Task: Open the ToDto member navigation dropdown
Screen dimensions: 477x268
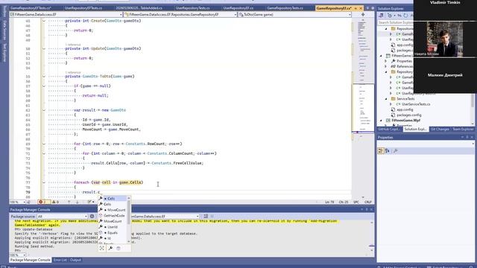Action: (294, 14)
